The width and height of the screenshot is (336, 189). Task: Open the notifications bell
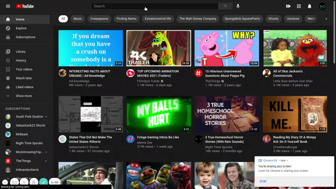(309, 6)
